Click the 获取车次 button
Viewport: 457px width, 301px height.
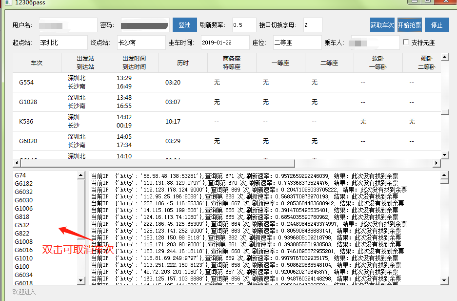point(382,25)
